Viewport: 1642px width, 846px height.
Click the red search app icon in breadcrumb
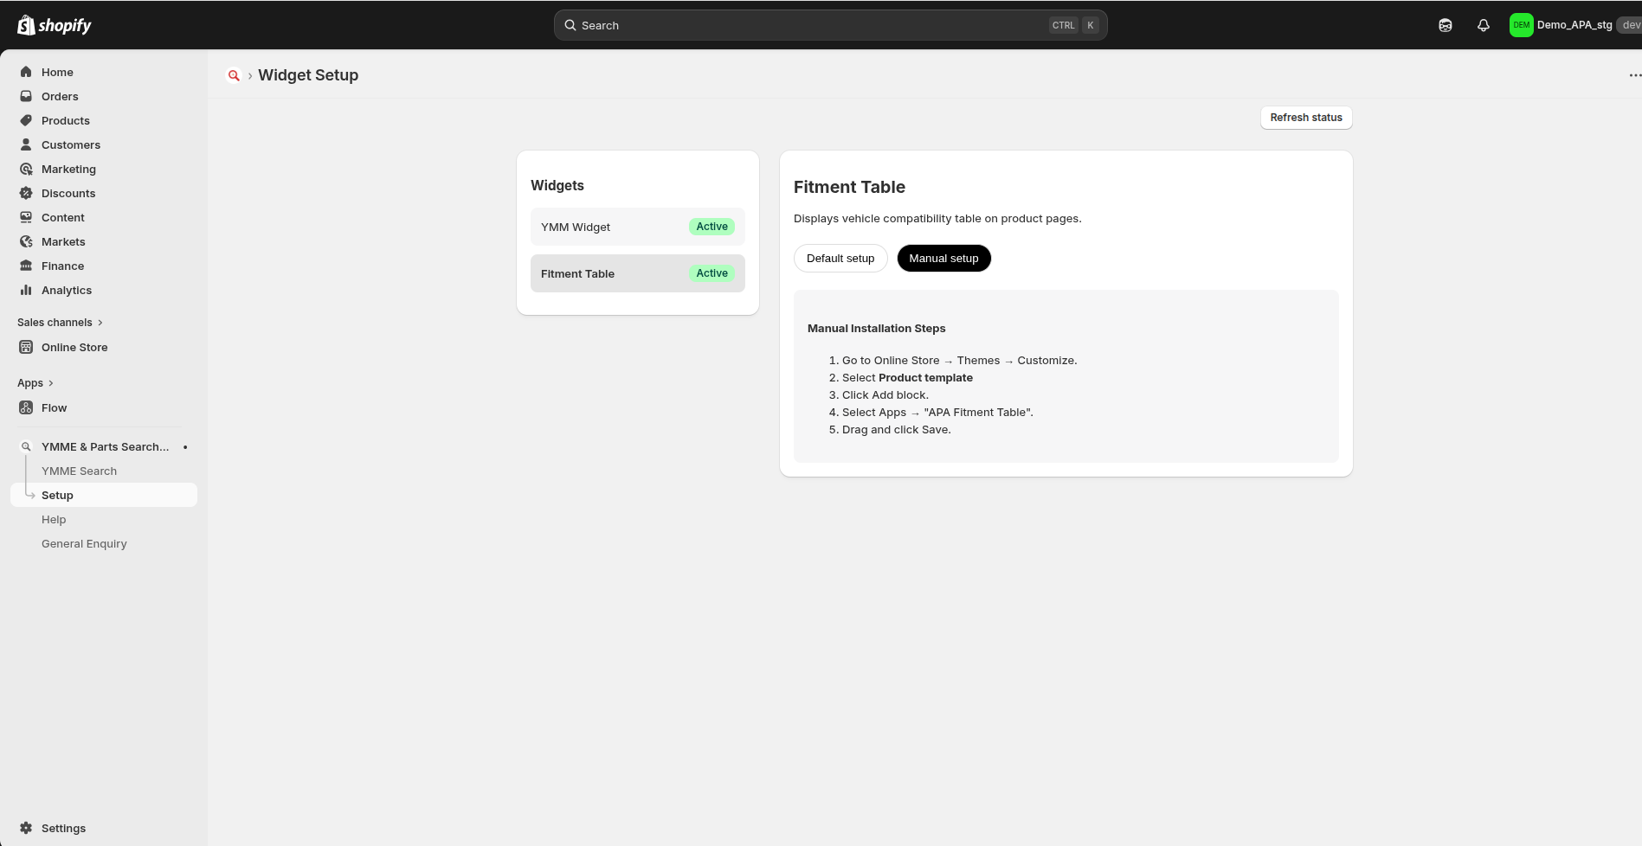(234, 75)
